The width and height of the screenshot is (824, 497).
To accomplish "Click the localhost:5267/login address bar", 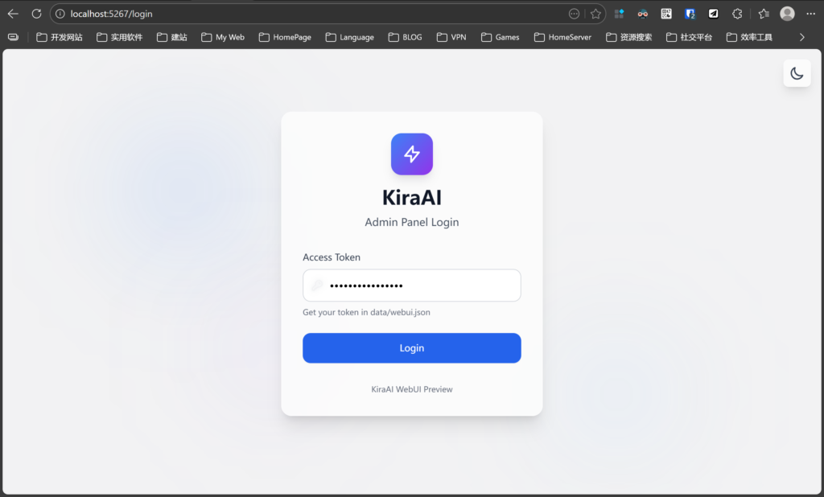I will pos(314,14).
